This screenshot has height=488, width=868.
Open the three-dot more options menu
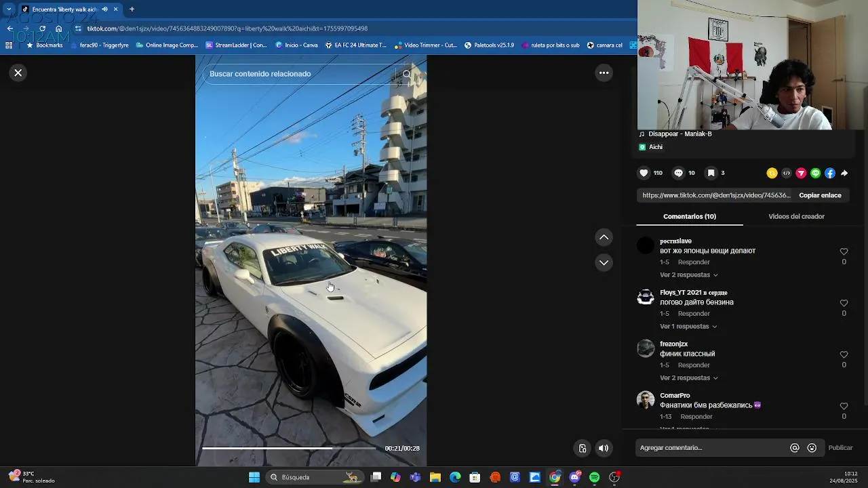pos(604,73)
